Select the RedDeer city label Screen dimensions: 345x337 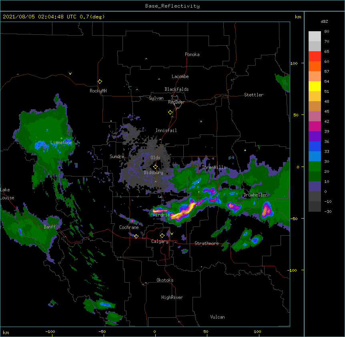176,102
